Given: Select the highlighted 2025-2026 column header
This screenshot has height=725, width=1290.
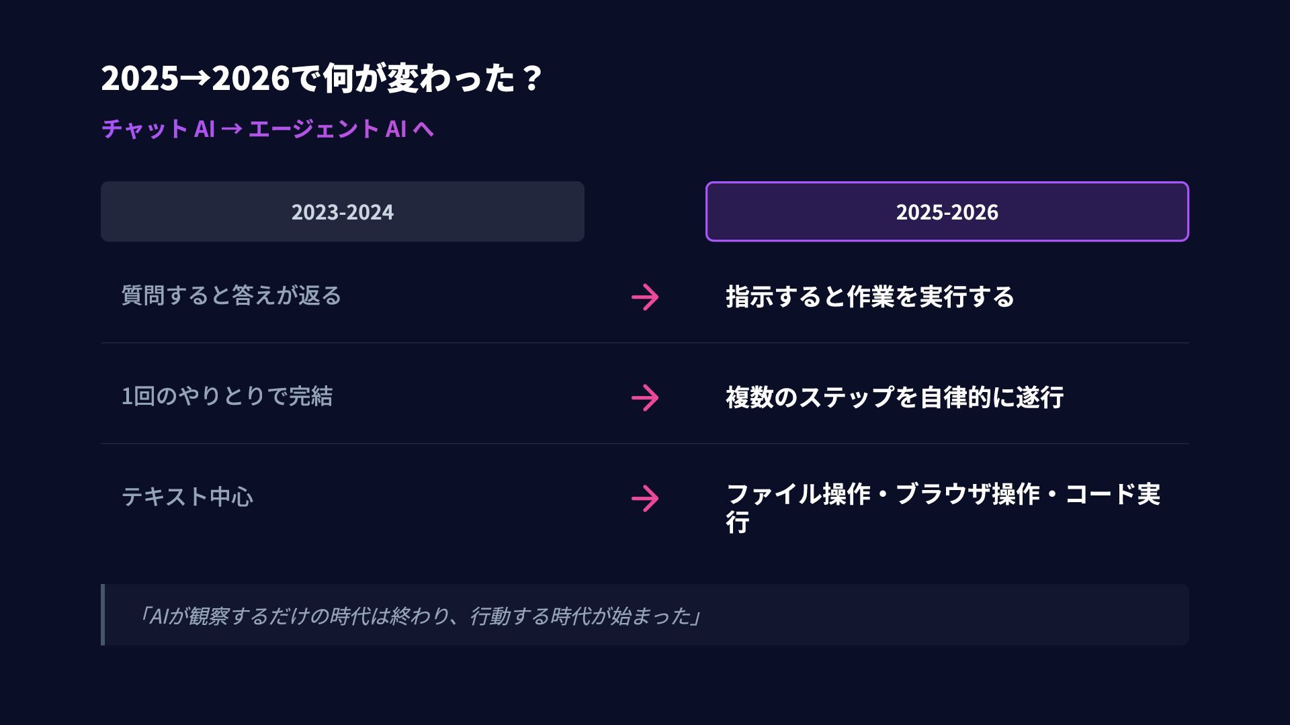Looking at the screenshot, I should [x=947, y=211].
